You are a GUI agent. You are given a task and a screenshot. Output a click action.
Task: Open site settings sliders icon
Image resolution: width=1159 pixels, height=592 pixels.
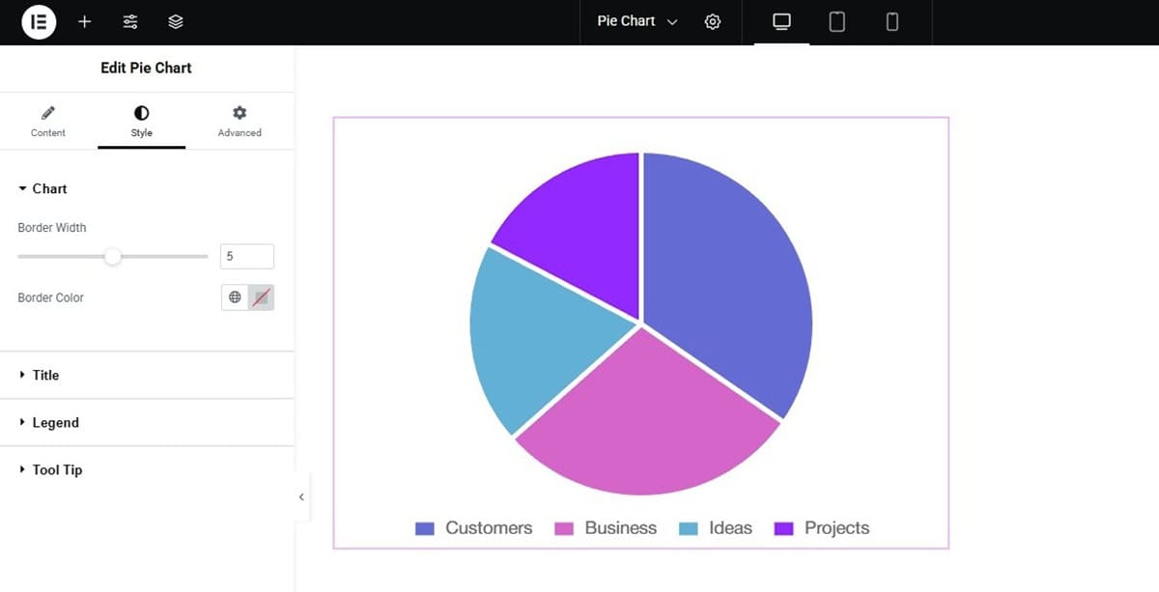click(x=130, y=21)
